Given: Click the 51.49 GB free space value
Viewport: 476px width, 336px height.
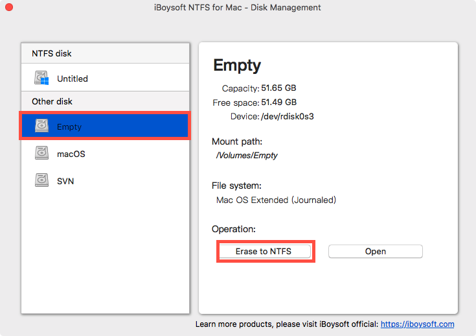Looking at the screenshot, I should coord(279,102).
